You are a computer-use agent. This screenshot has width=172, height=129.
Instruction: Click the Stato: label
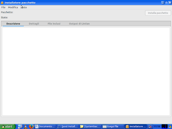(x=4, y=17)
